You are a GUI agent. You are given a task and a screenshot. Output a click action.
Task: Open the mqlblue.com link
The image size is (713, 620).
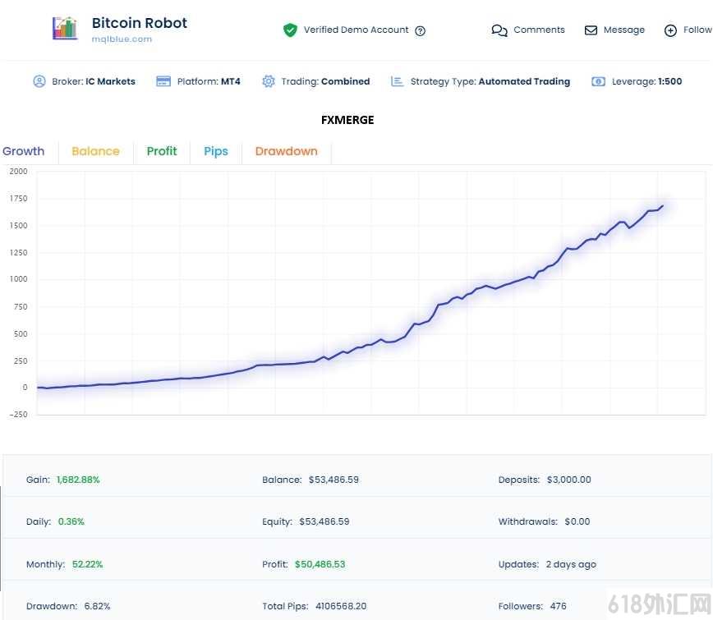[x=122, y=39]
